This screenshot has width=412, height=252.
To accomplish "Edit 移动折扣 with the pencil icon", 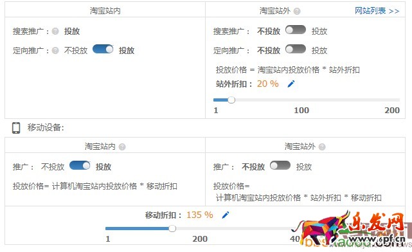I will (x=226, y=215).
